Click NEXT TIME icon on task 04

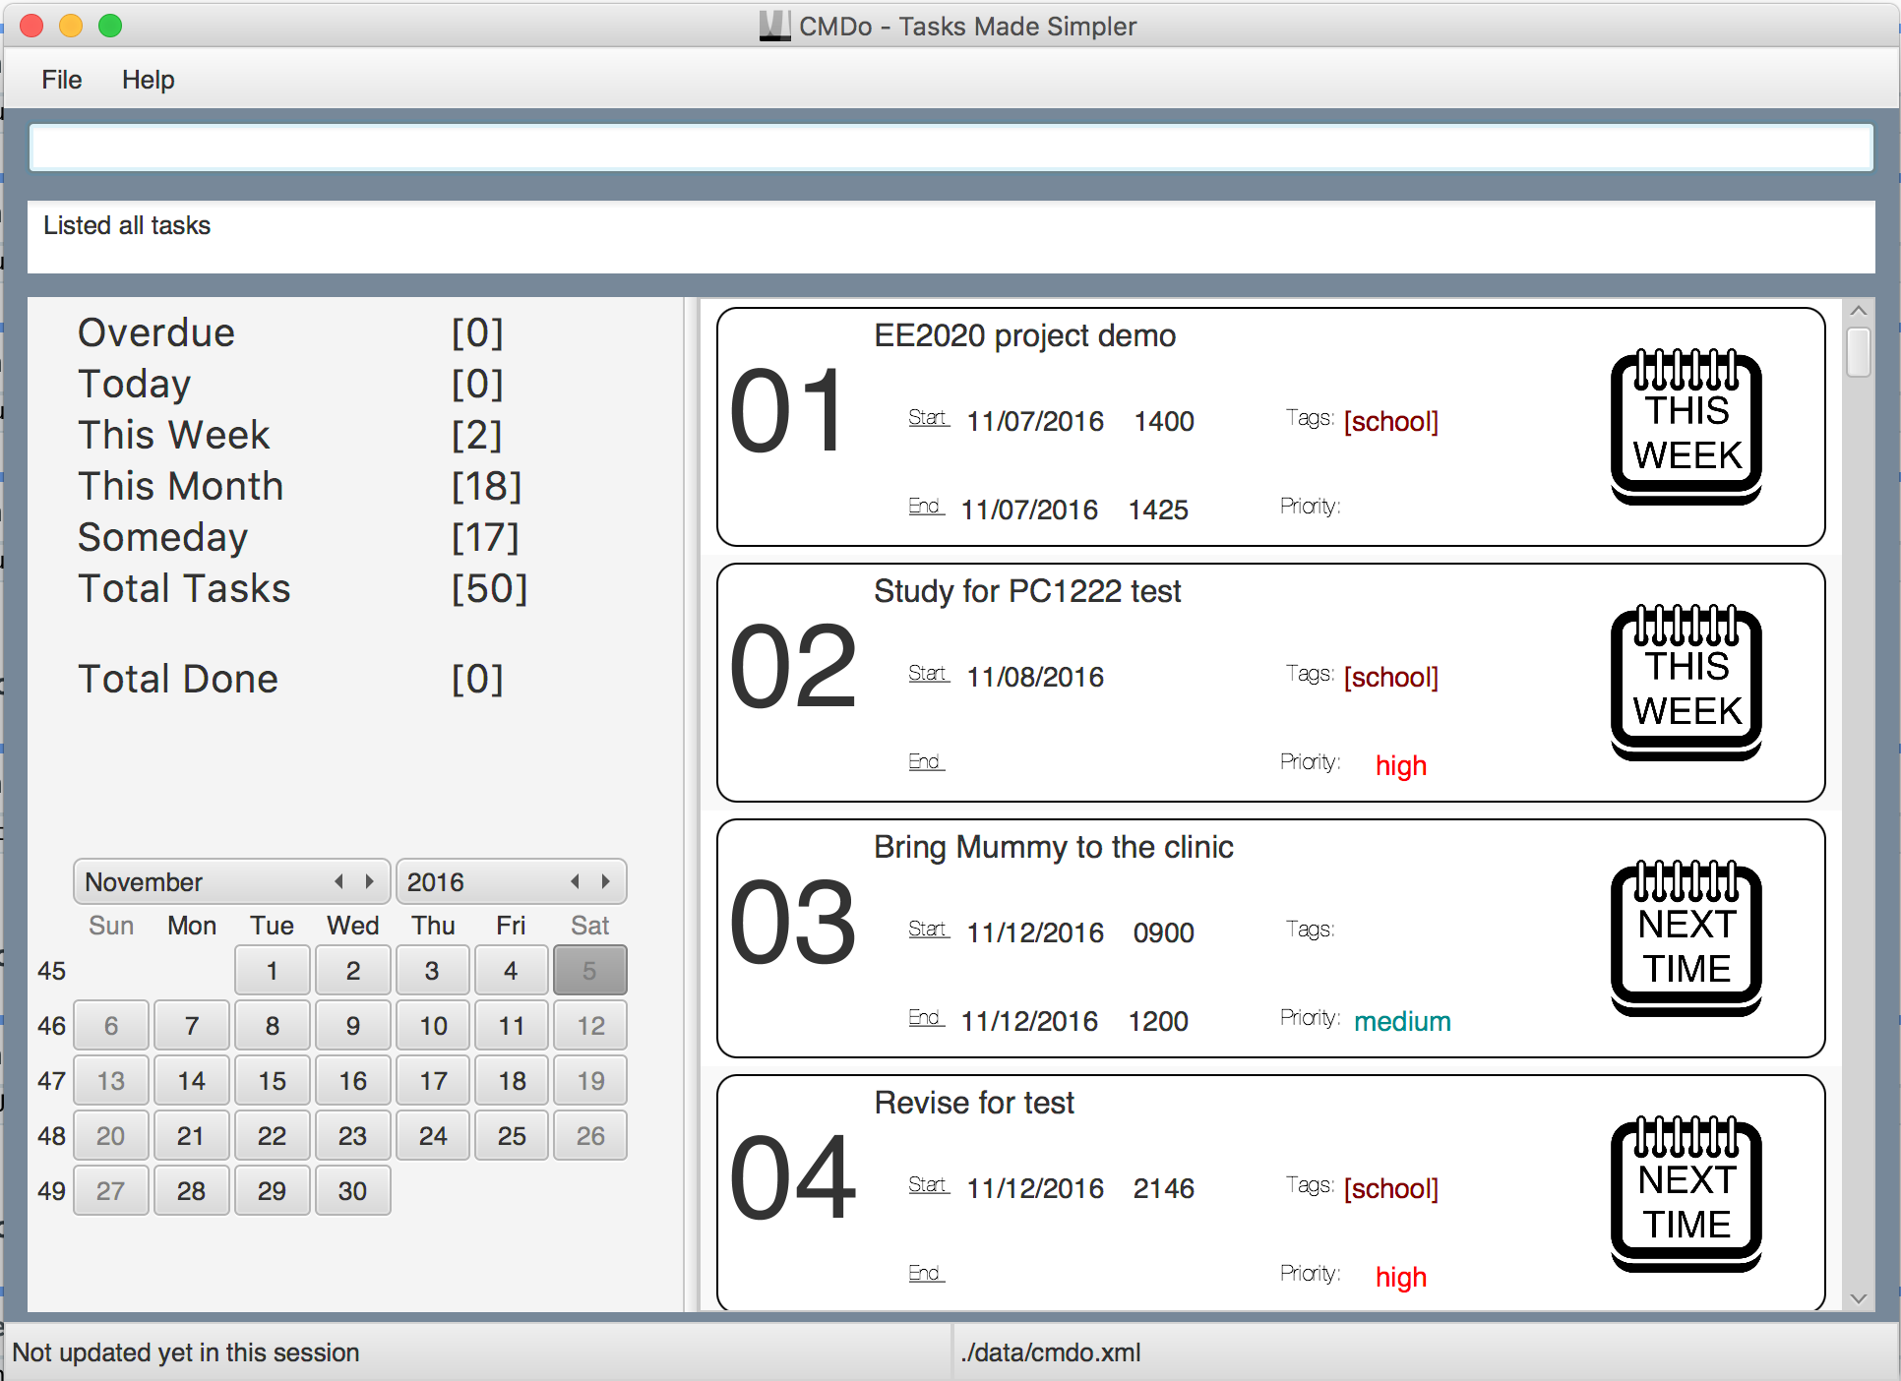[1686, 1194]
